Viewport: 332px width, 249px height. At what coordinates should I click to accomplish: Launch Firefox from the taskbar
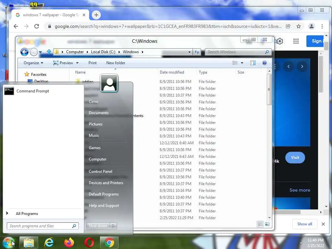tap(69, 243)
